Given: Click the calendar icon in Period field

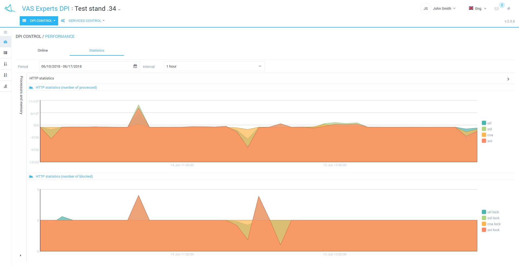Looking at the screenshot, I should click(x=135, y=66).
